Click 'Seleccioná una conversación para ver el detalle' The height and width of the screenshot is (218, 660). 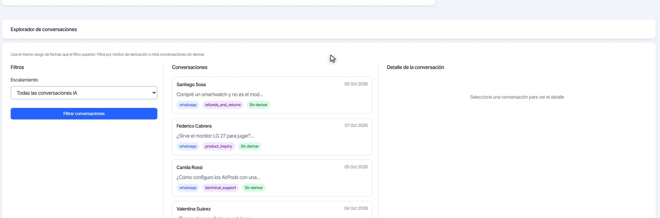click(517, 97)
